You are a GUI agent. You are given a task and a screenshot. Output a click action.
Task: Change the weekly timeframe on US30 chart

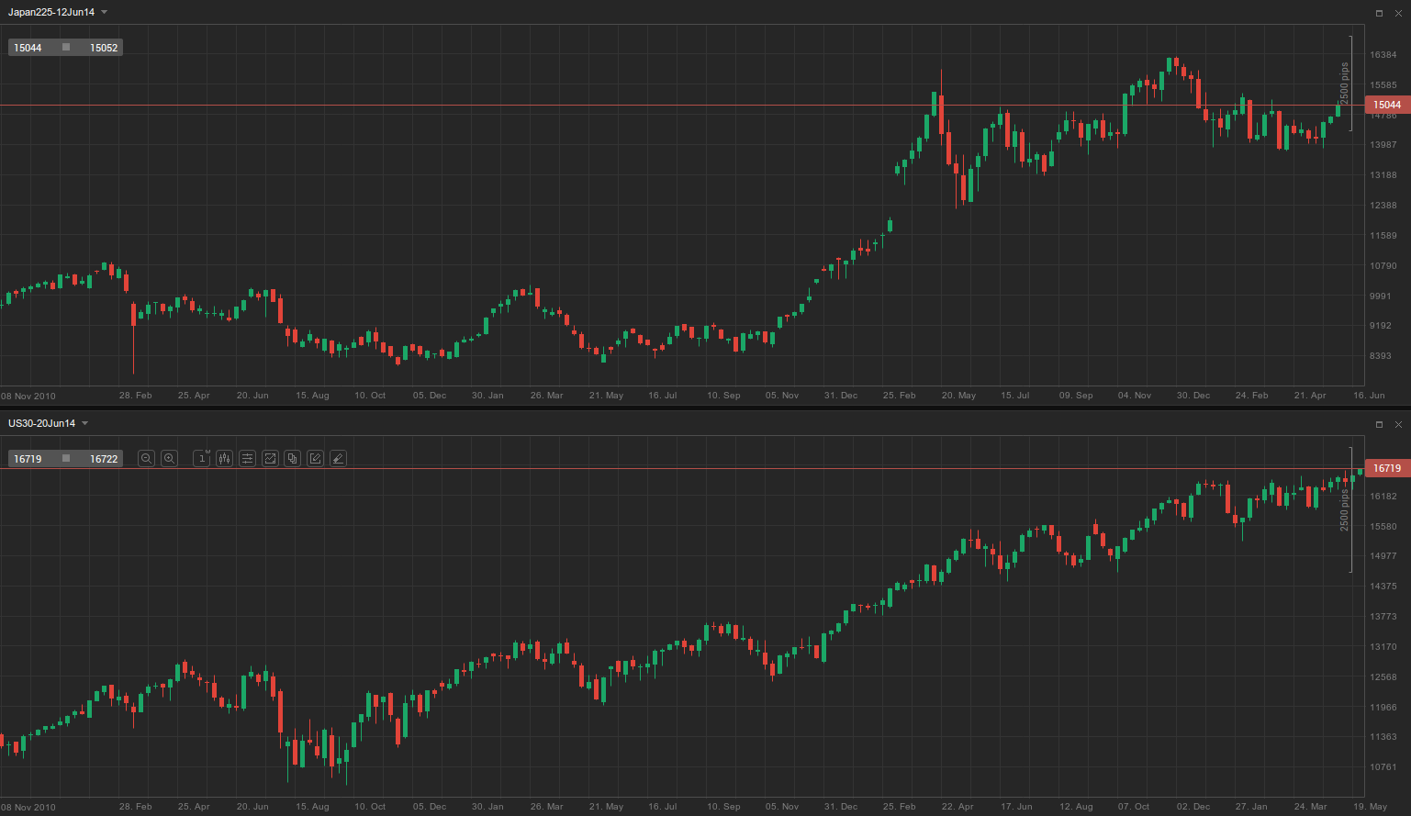[x=202, y=458]
